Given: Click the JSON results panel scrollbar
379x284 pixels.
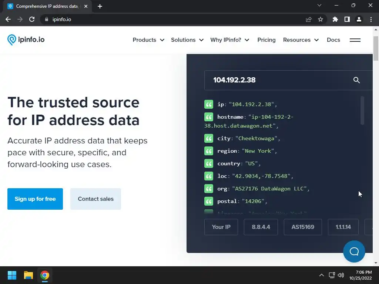Looking at the screenshot, I should [x=362, y=110].
